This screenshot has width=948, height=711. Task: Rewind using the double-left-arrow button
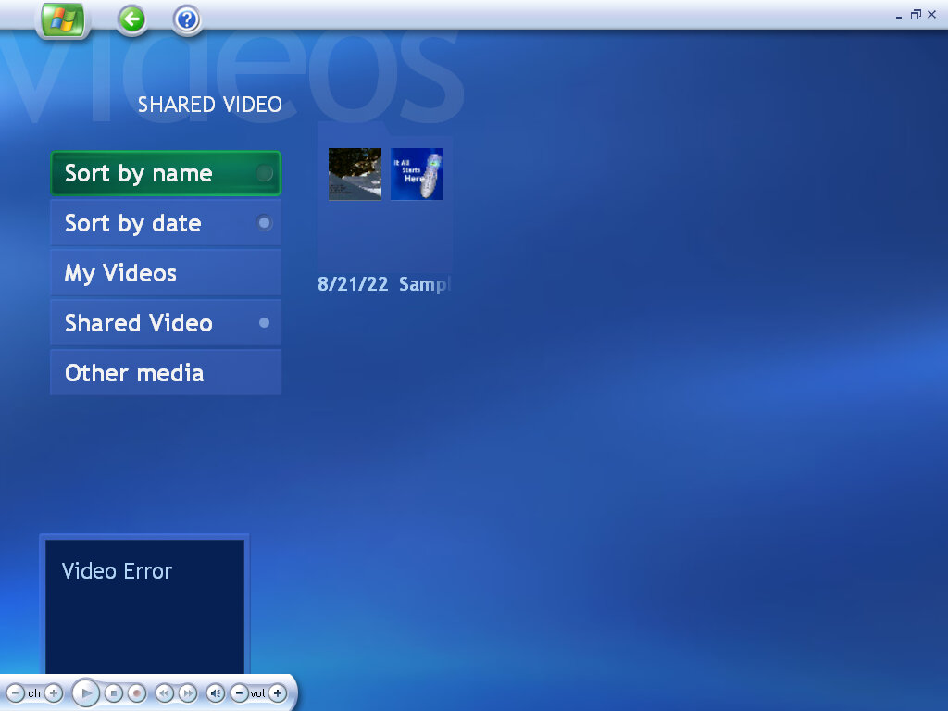(x=164, y=692)
